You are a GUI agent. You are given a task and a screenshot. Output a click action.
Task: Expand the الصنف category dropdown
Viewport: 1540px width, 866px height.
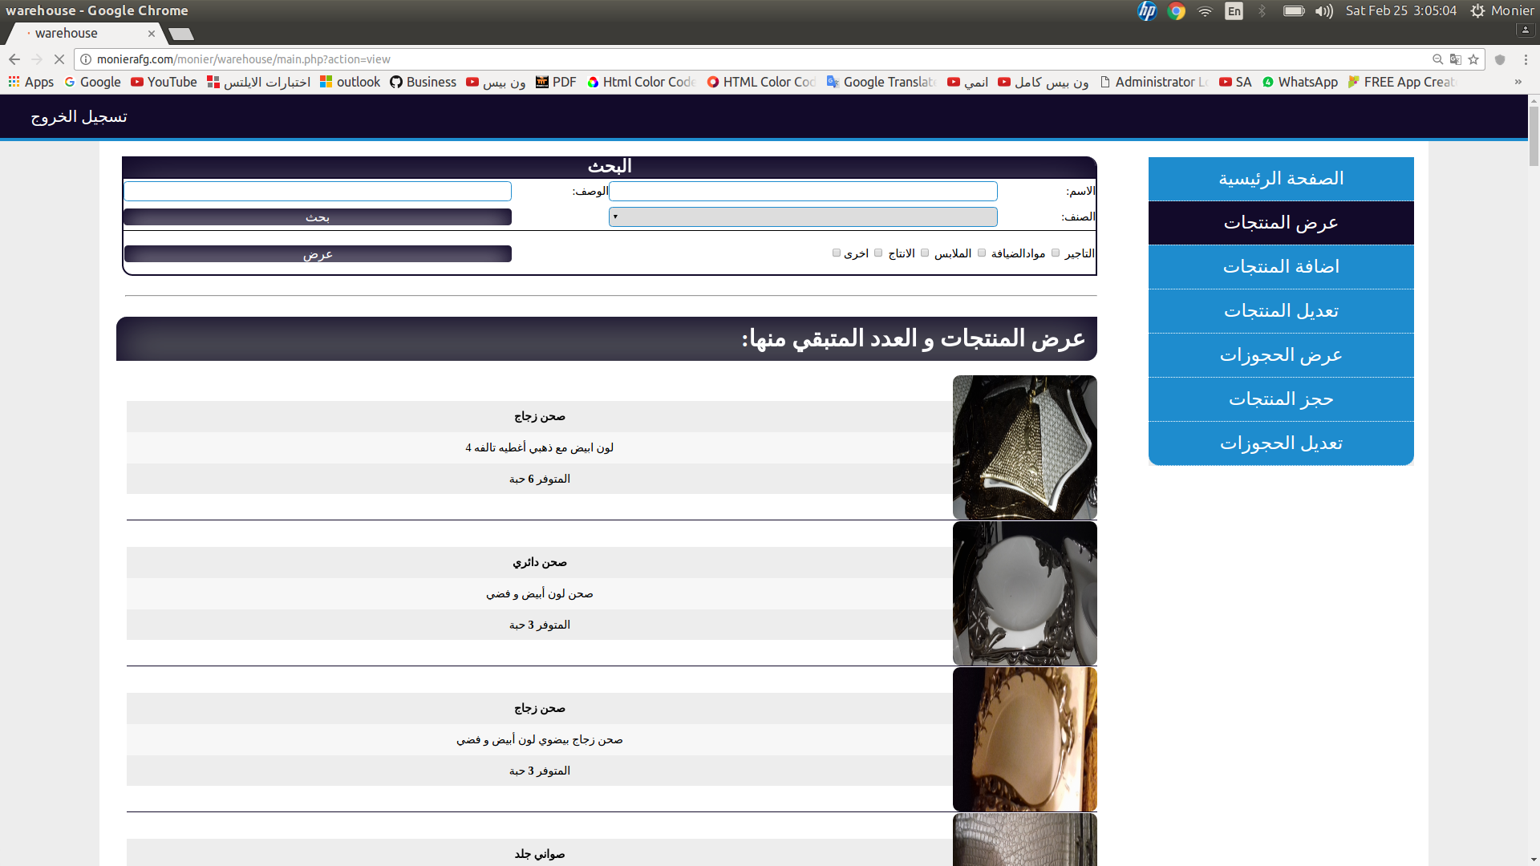pyautogui.click(x=803, y=216)
